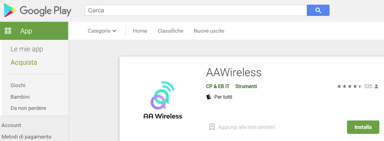Open the CP & EB IT developer link
This screenshot has height=141, width=384.
point(218,86)
